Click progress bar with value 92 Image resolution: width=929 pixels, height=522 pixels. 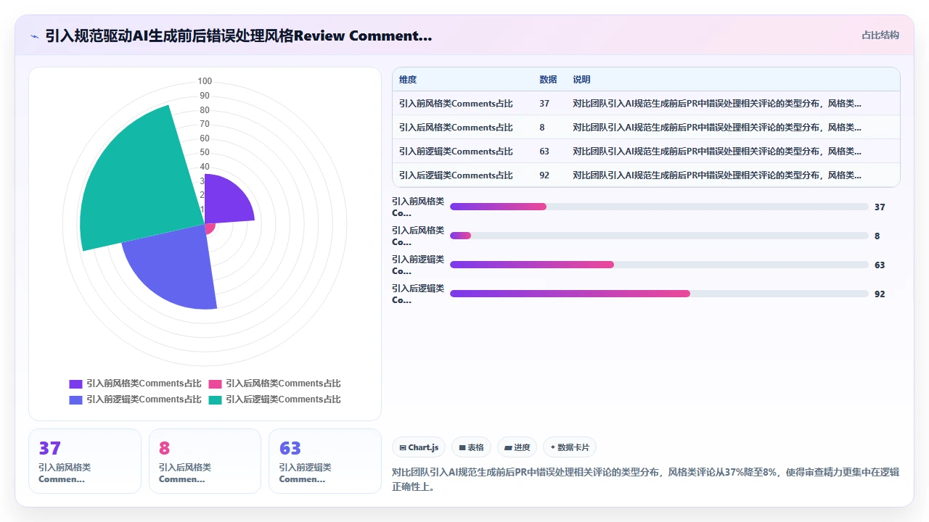click(659, 294)
